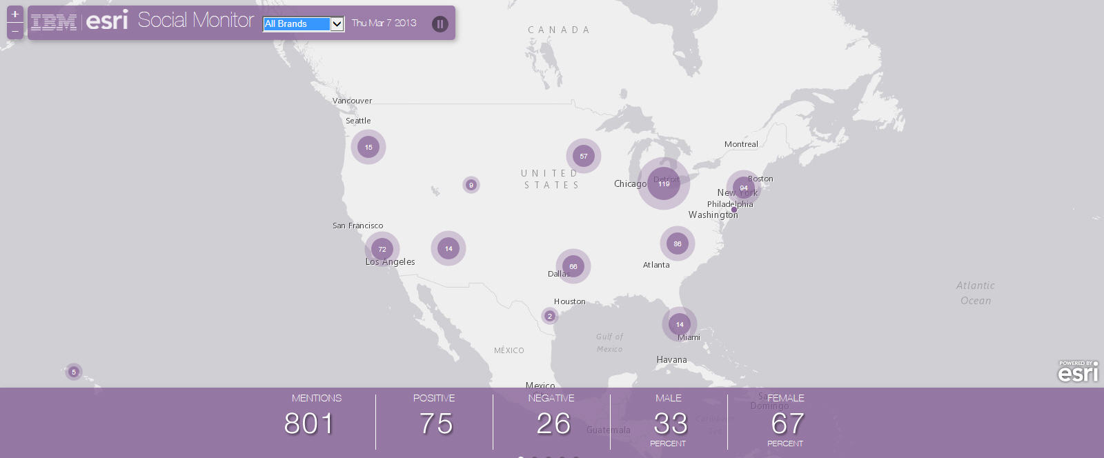Image resolution: width=1104 pixels, height=458 pixels.
Task: Click the Montreal map label
Action: [741, 144]
